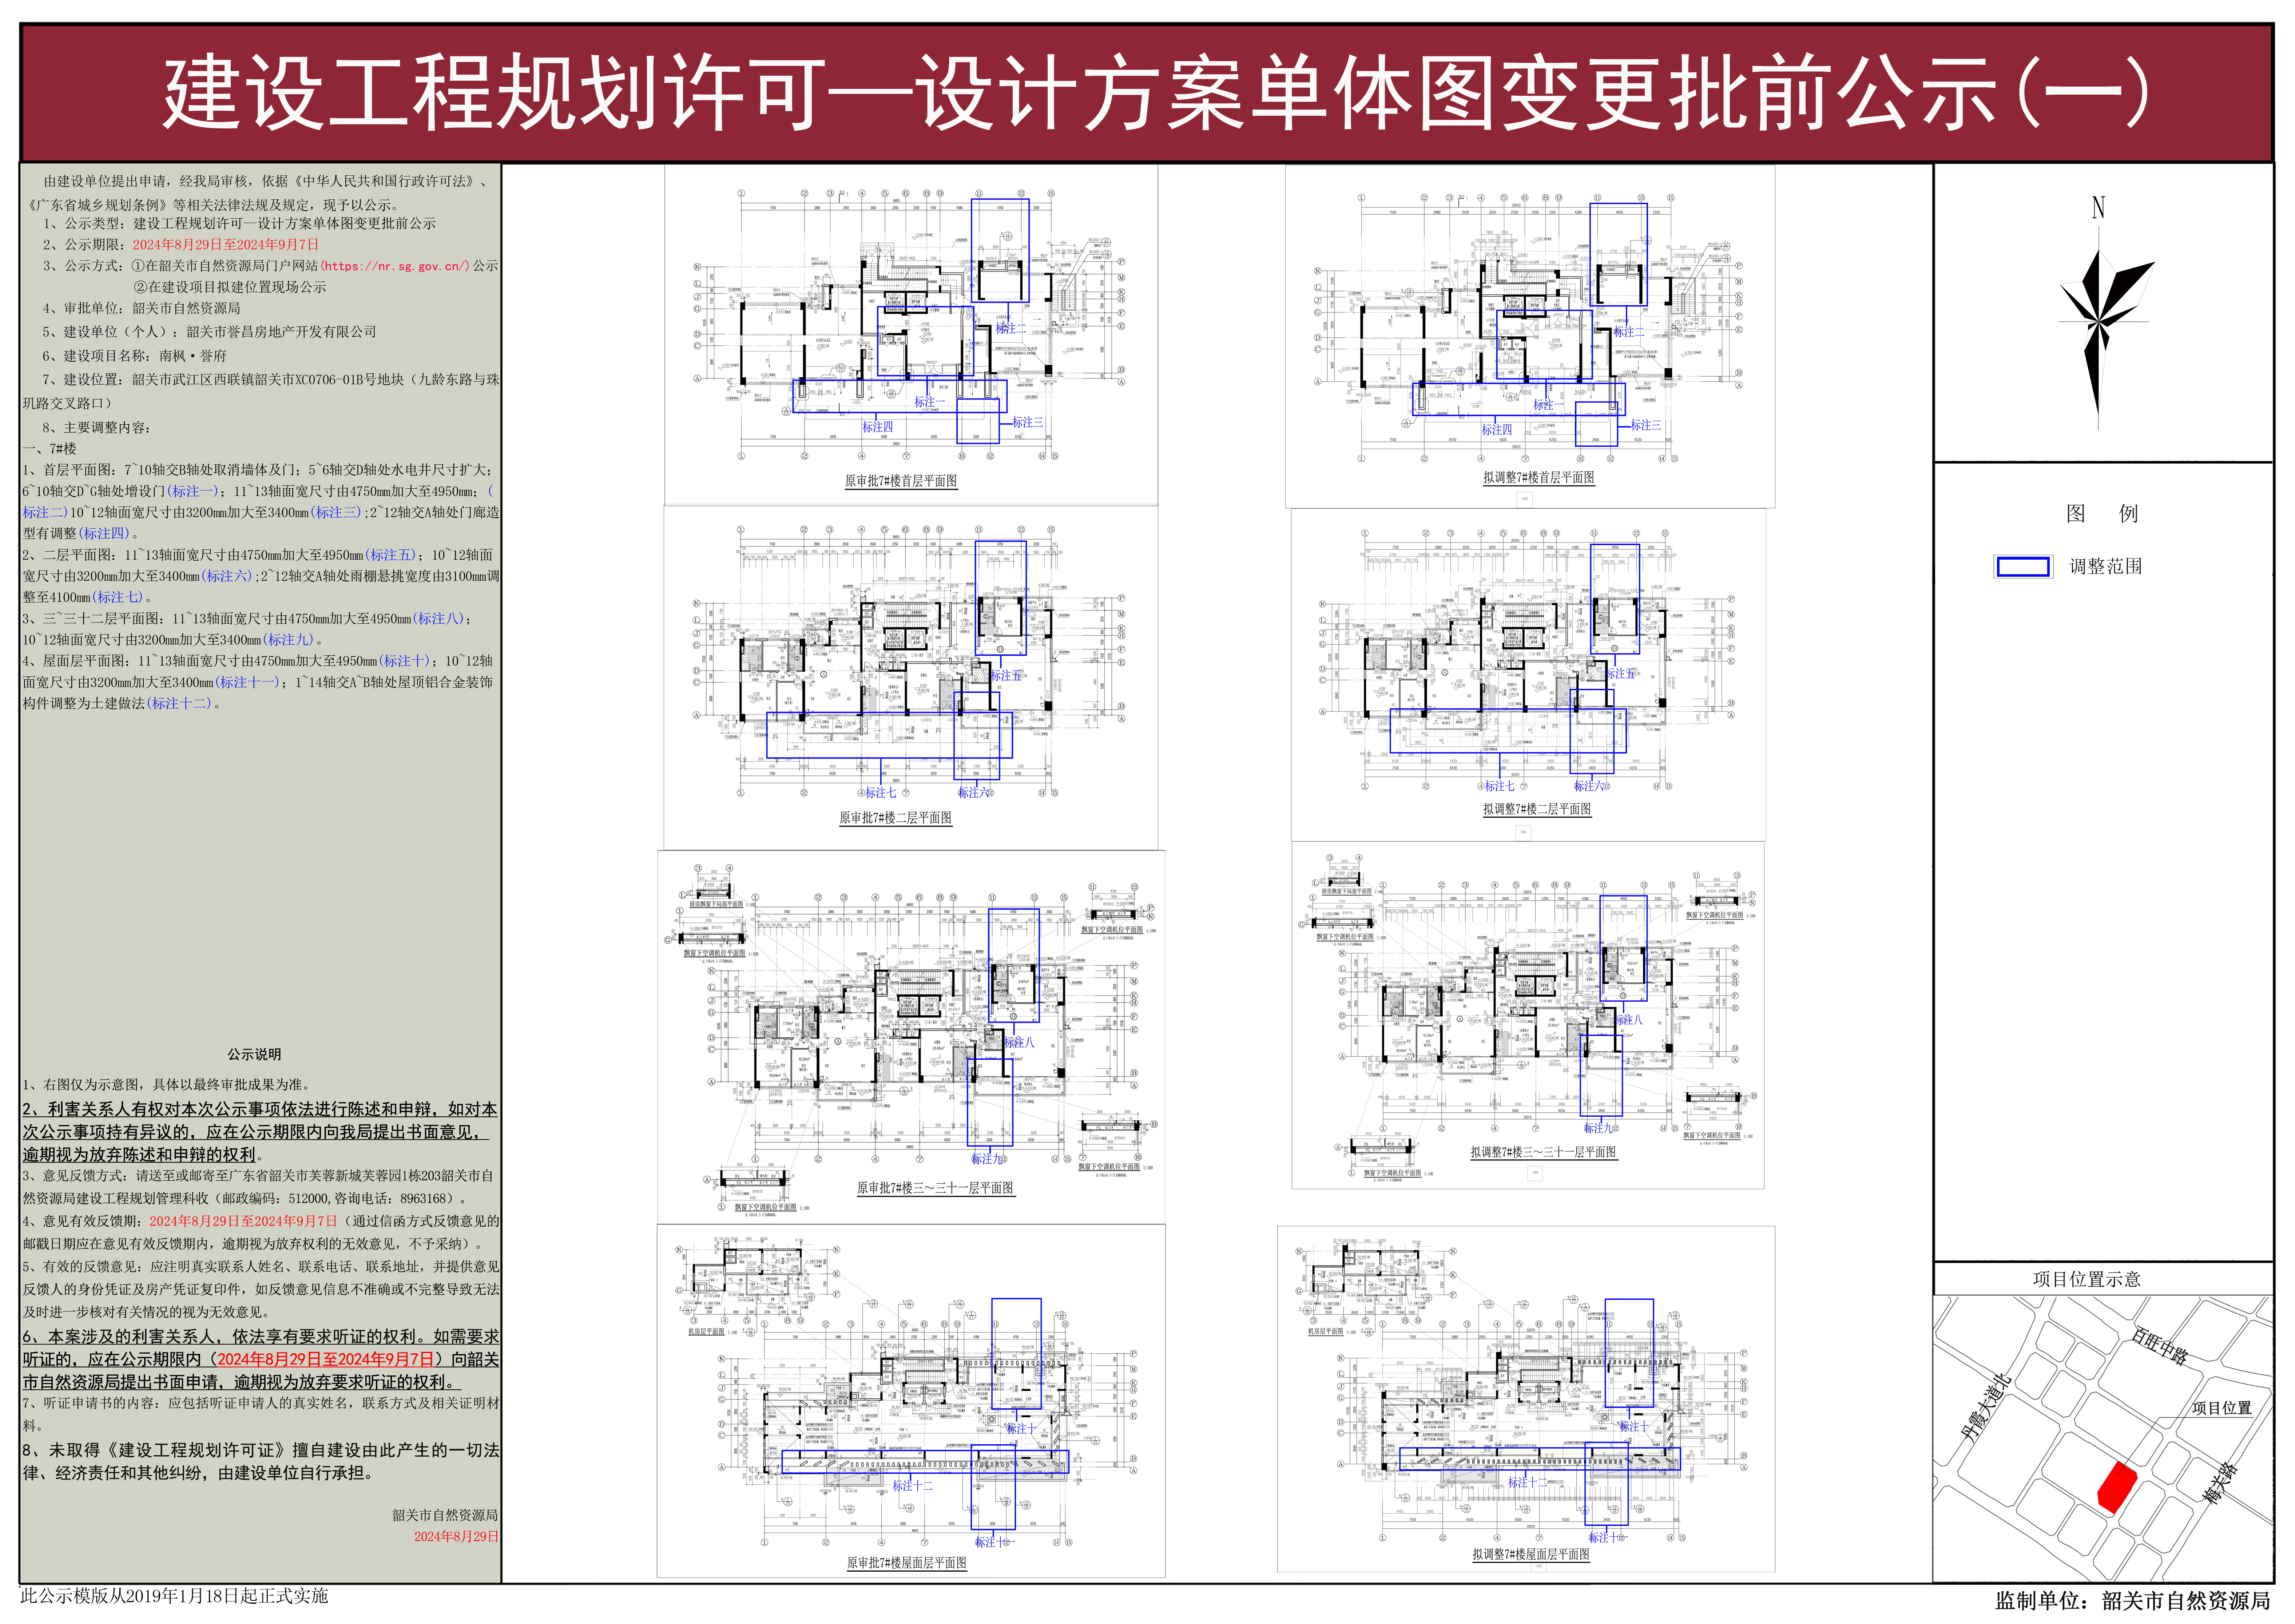
Task: Select the 拟调整7#楼屋面层平面图 roof plan drawing
Action: tap(1526, 1400)
